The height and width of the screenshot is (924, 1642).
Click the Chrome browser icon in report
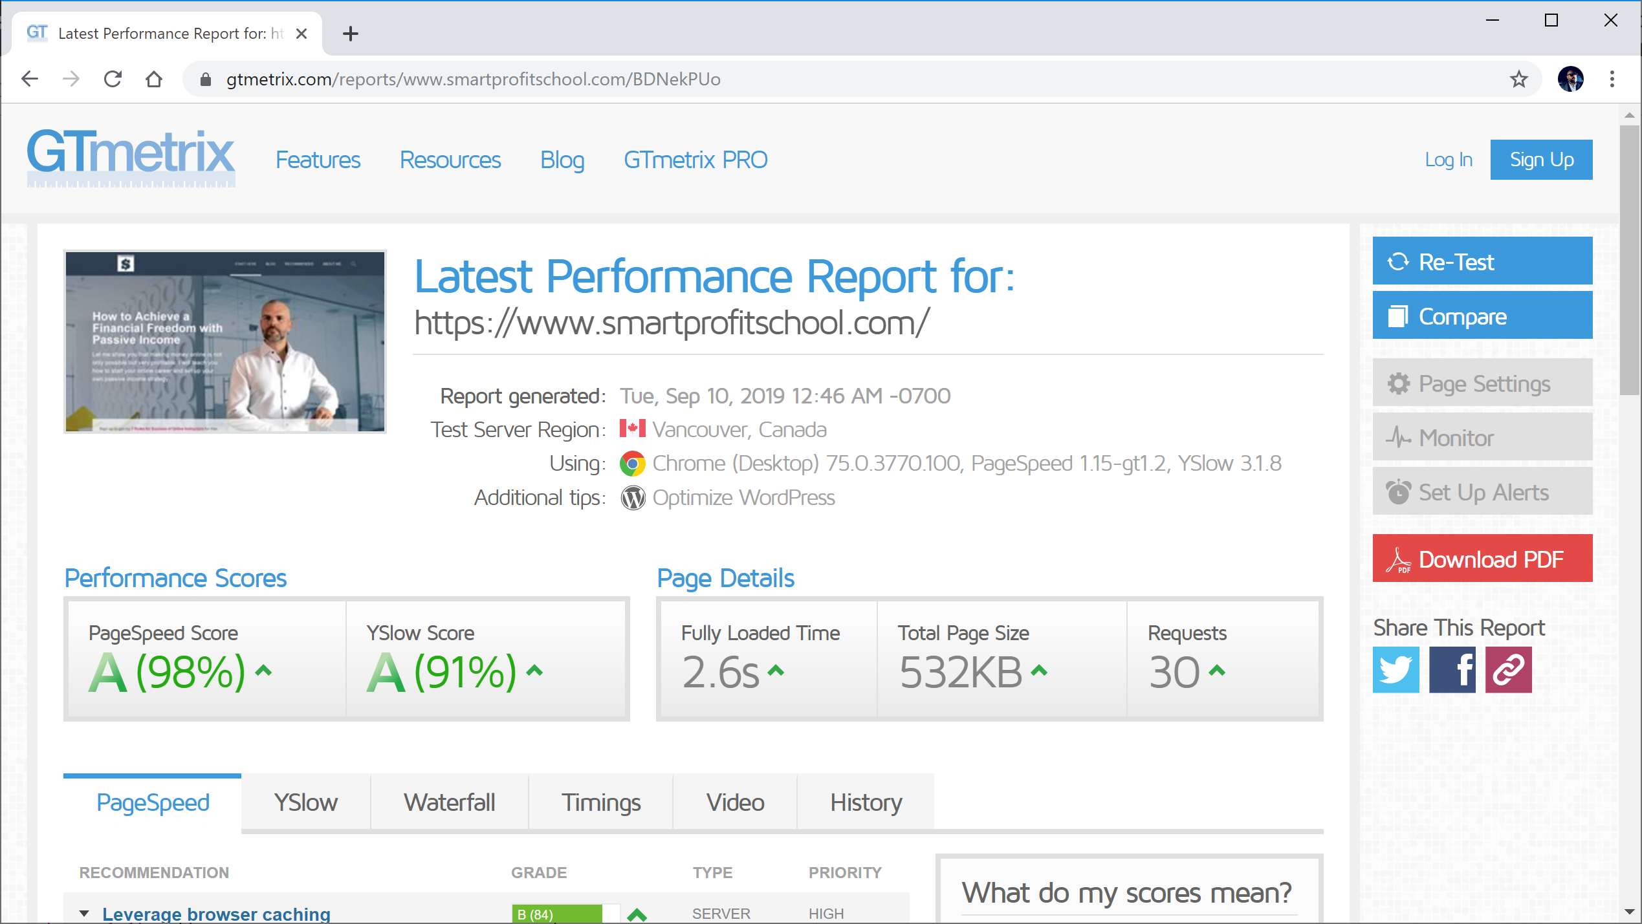click(x=633, y=464)
